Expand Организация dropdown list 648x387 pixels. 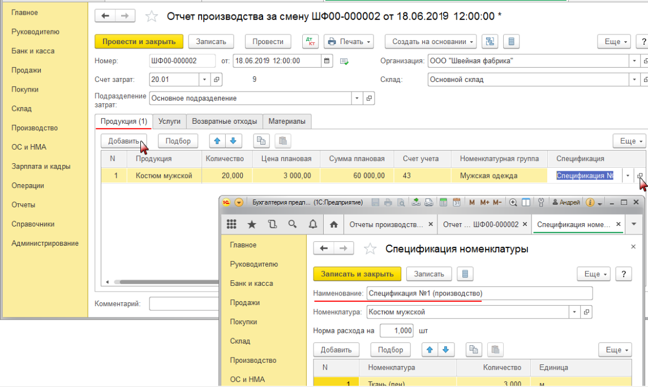634,61
